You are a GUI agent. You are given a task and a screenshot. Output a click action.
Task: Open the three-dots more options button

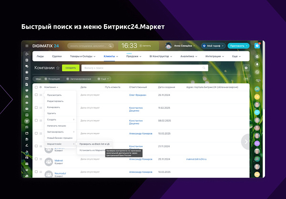pyautogui.click(x=246, y=79)
